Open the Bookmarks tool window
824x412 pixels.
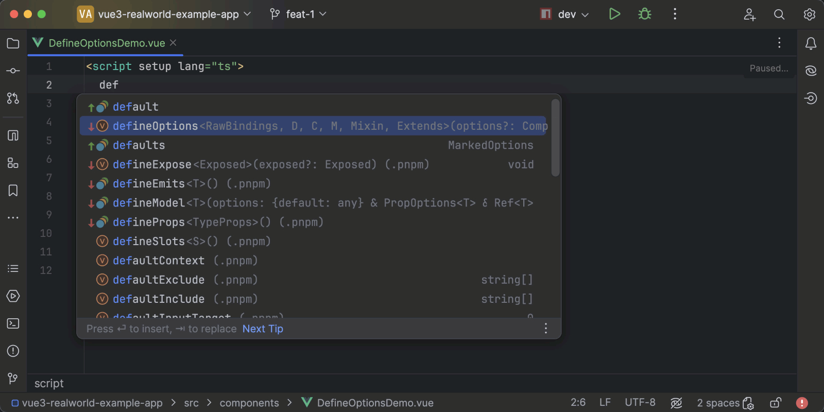click(x=13, y=191)
